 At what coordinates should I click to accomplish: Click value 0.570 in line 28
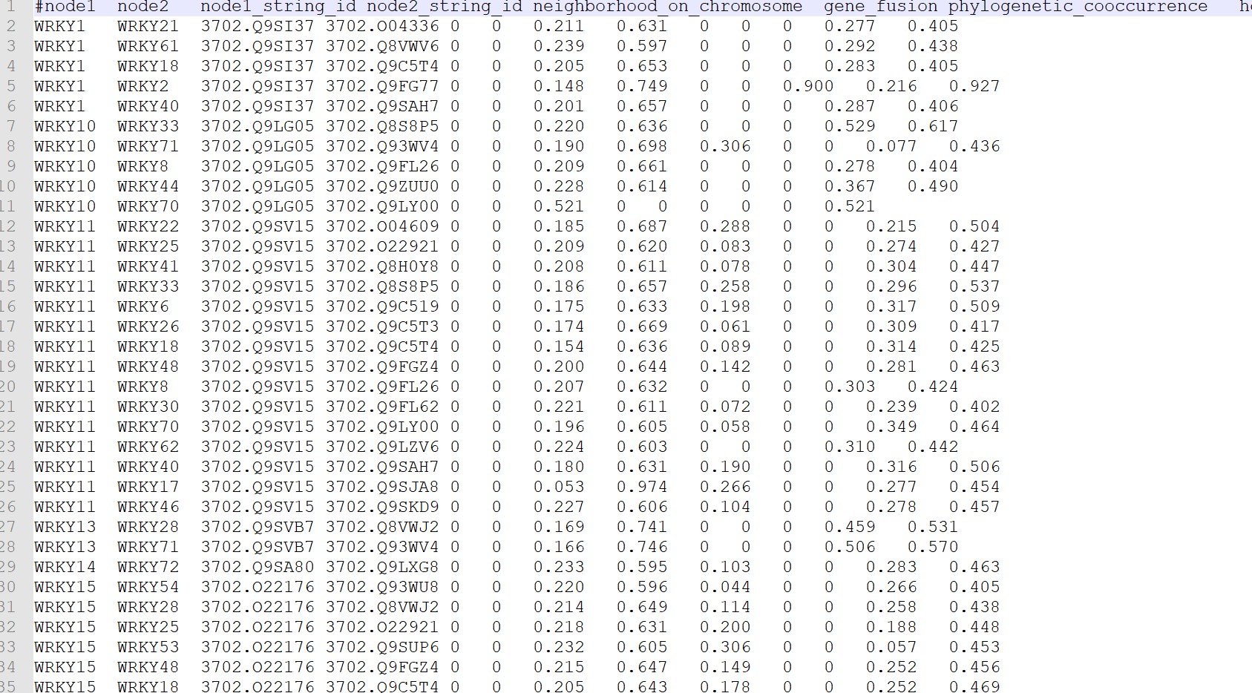click(x=933, y=547)
